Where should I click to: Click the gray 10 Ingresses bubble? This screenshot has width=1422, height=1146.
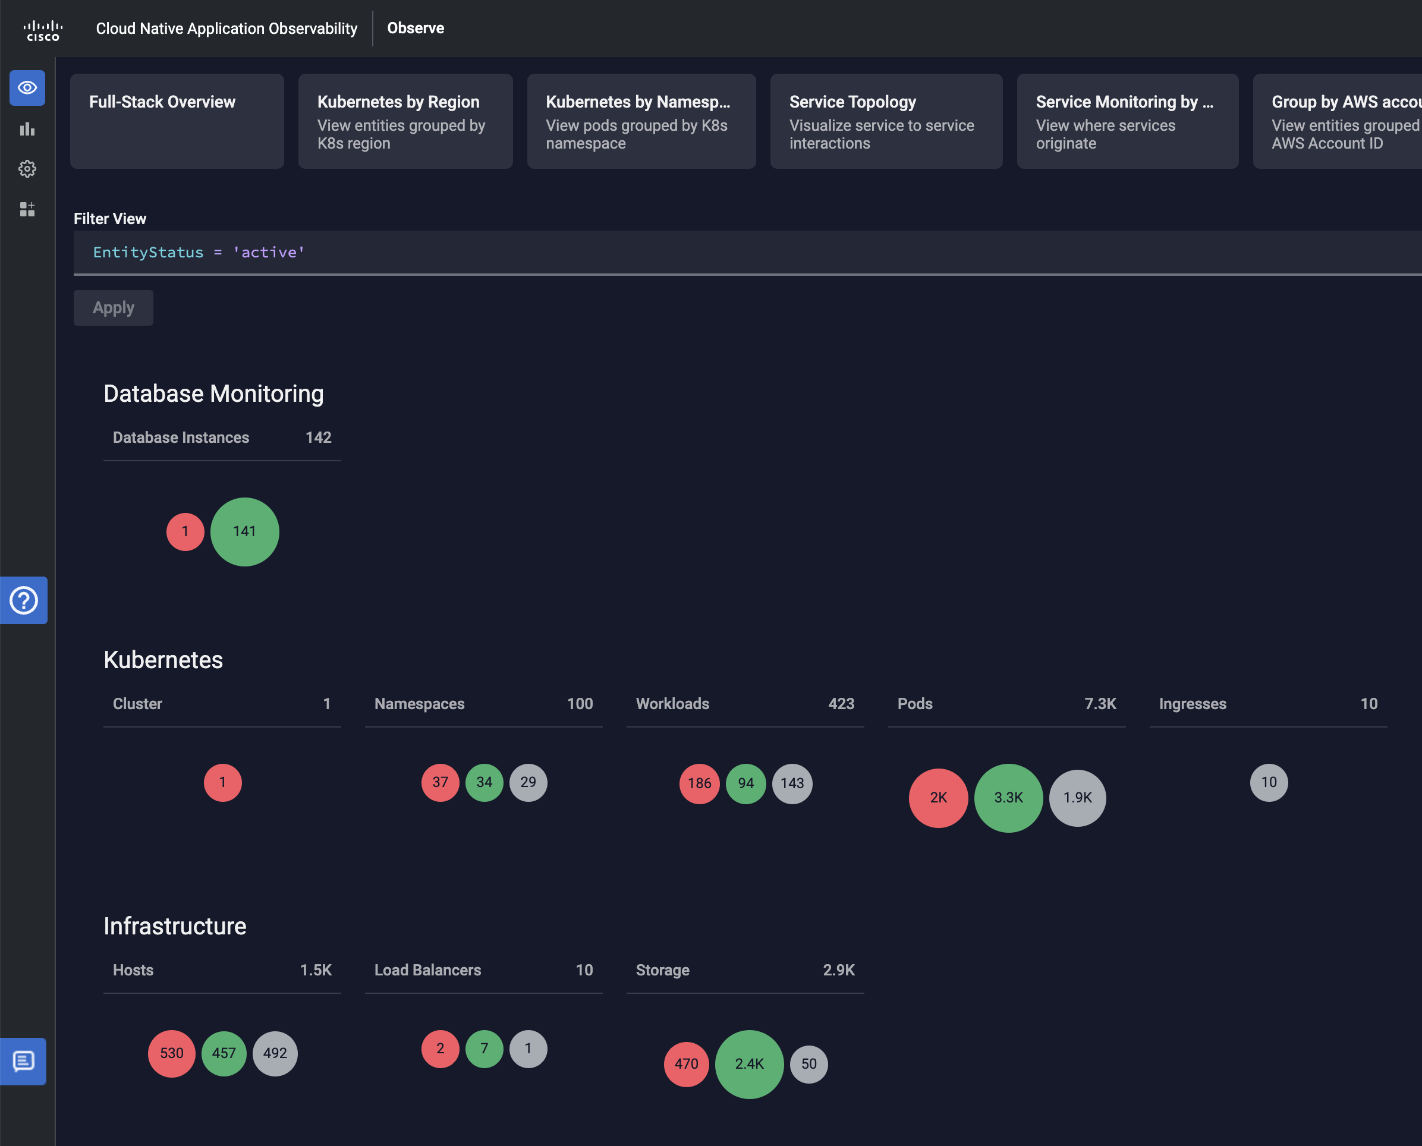pos(1268,782)
